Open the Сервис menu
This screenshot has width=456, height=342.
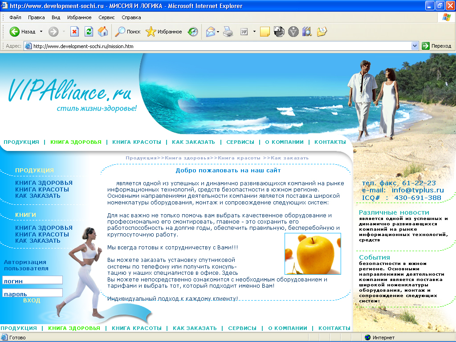pos(106,17)
